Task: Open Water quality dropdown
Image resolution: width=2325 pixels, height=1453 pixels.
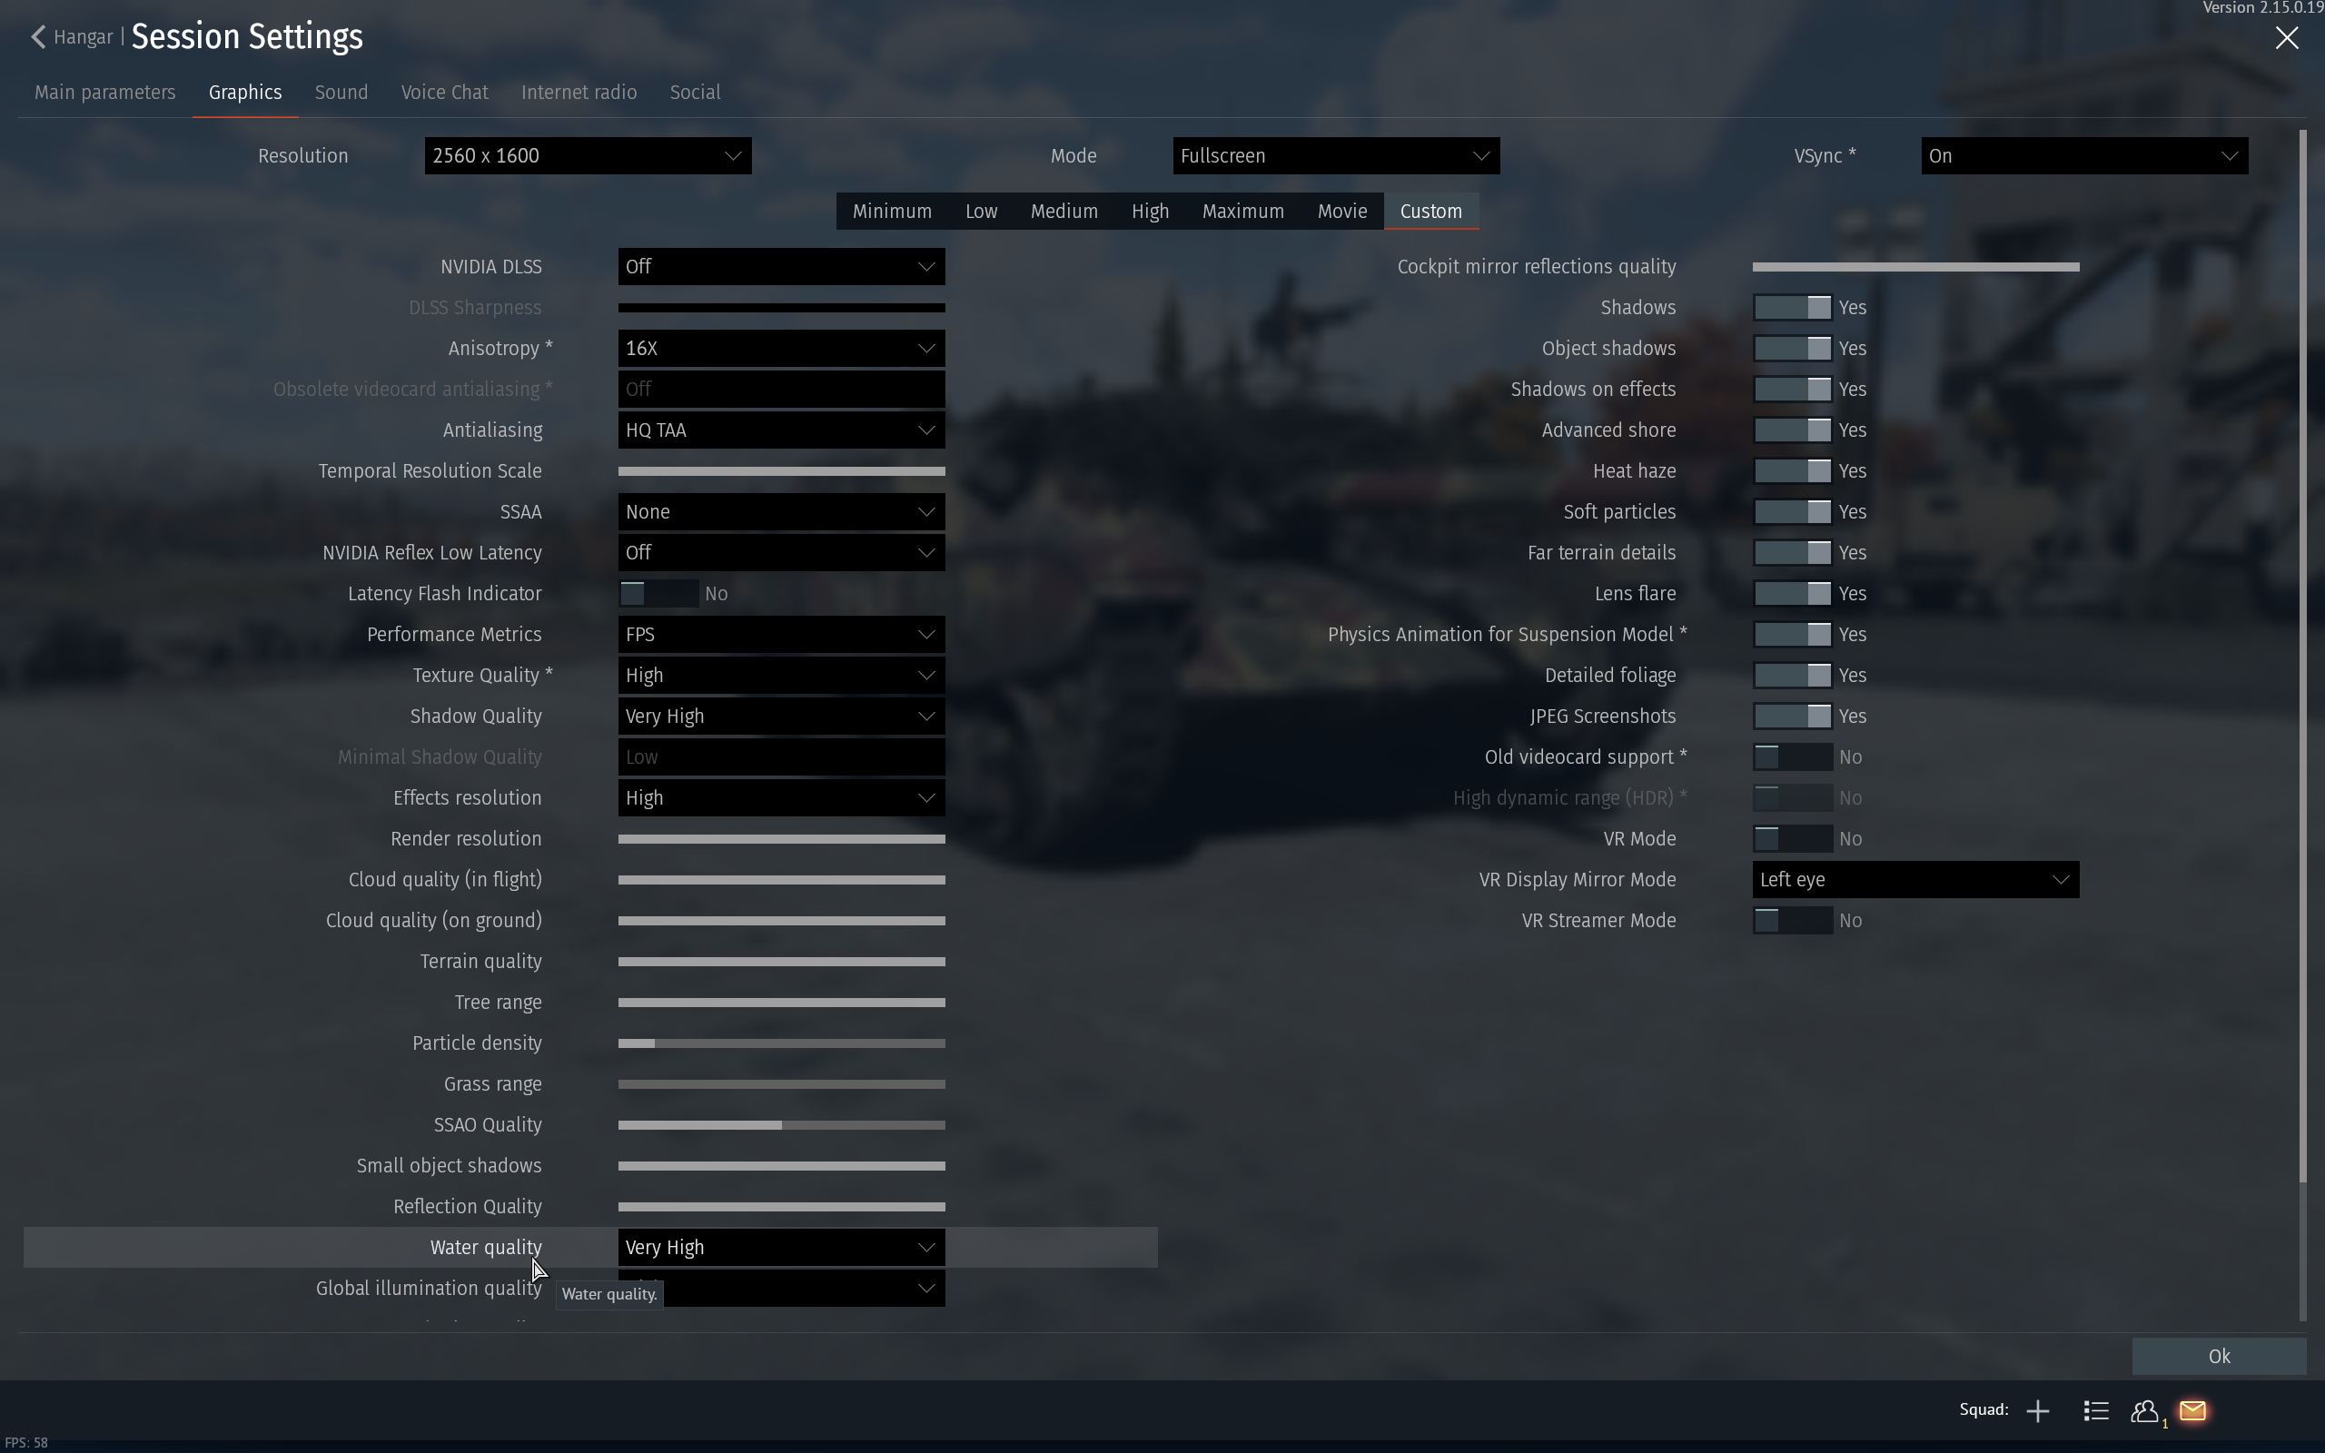Action: [781, 1248]
